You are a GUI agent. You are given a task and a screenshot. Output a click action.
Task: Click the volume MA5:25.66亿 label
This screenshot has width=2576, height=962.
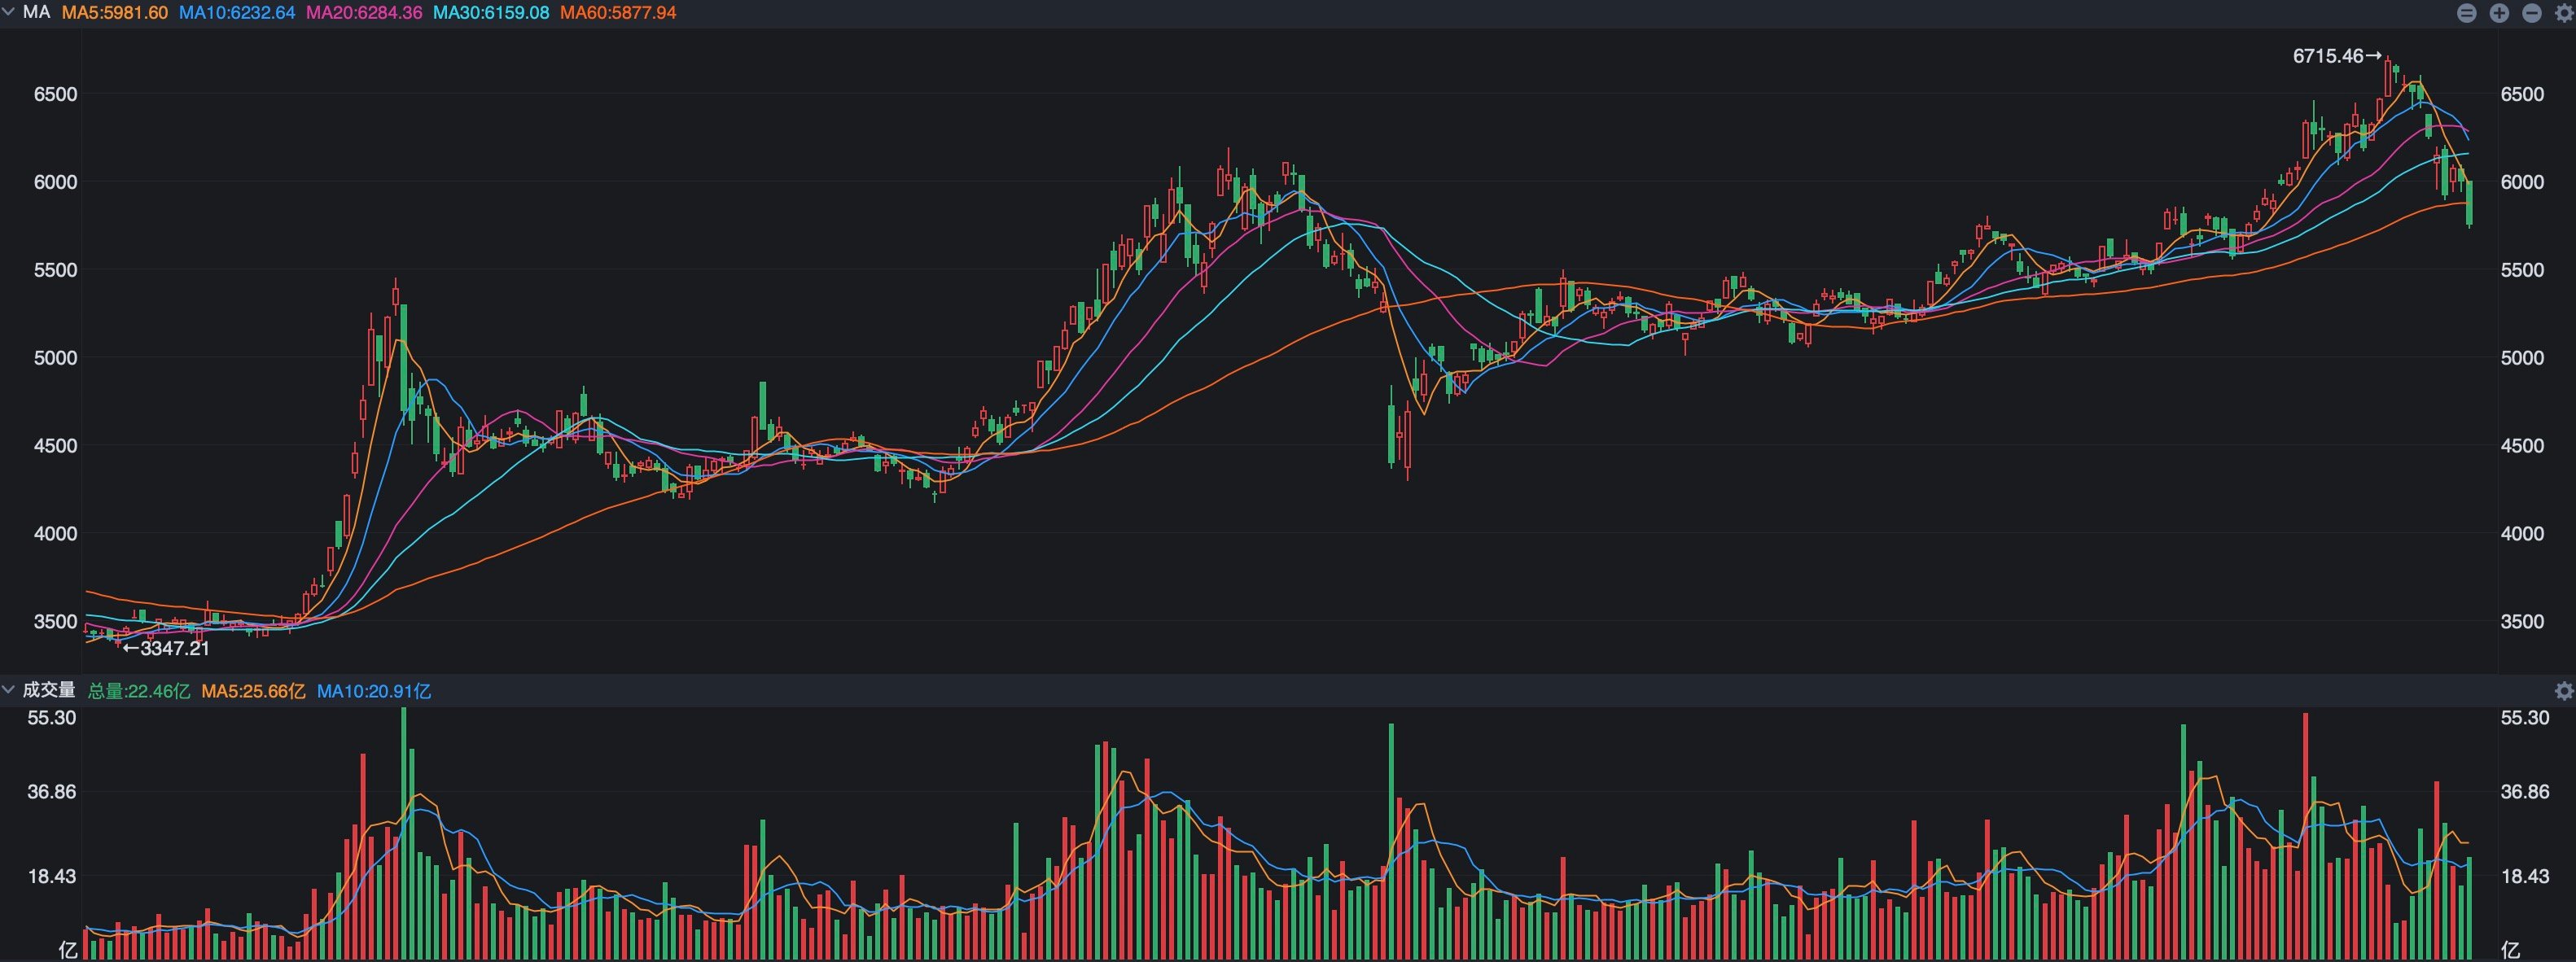[253, 691]
